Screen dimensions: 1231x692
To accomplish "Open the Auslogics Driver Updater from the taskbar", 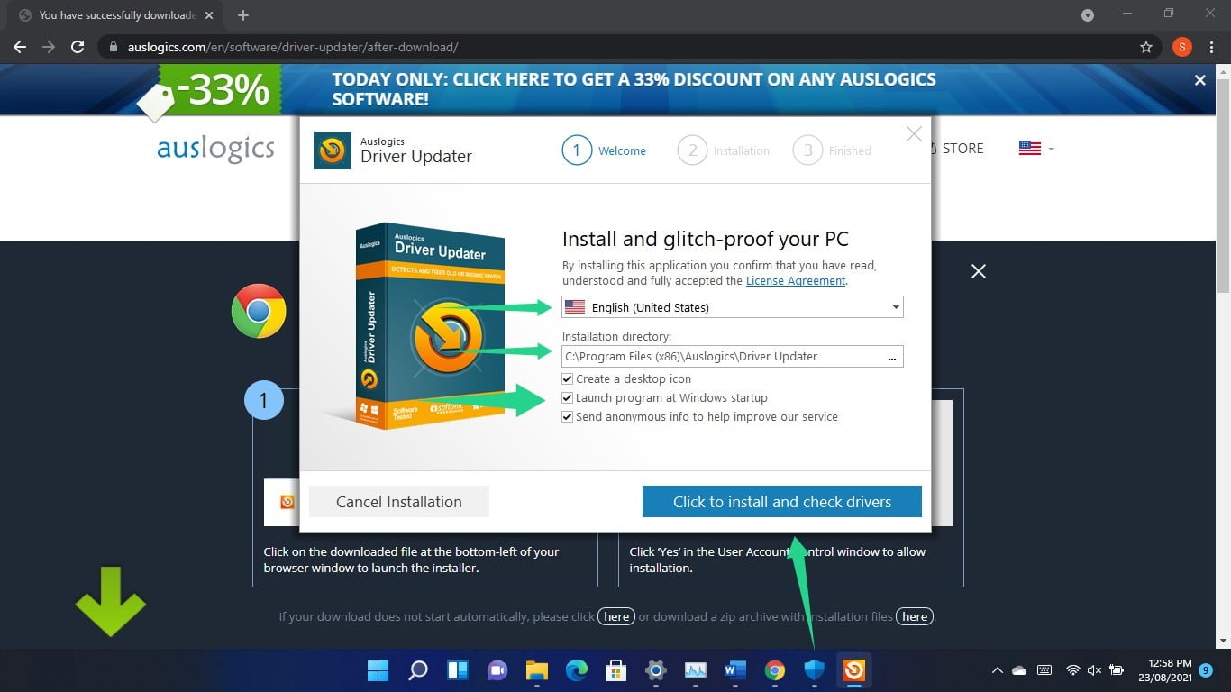I will point(853,670).
